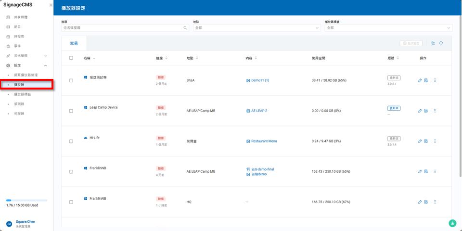Open the 地點 location dropdown filter

(x=256, y=28)
